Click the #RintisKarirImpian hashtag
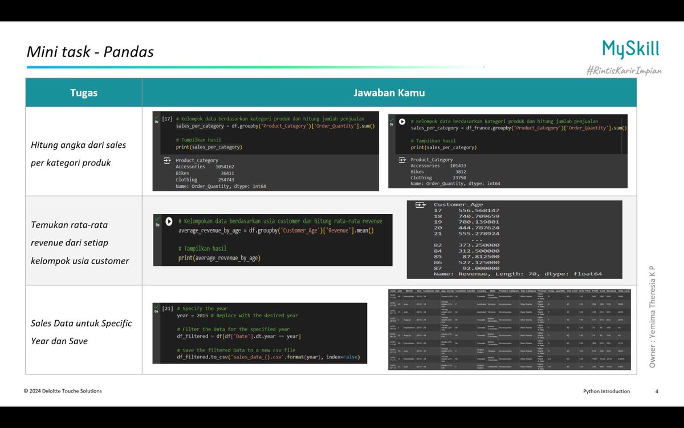Image resolution: width=684 pixels, height=428 pixels. tap(623, 70)
